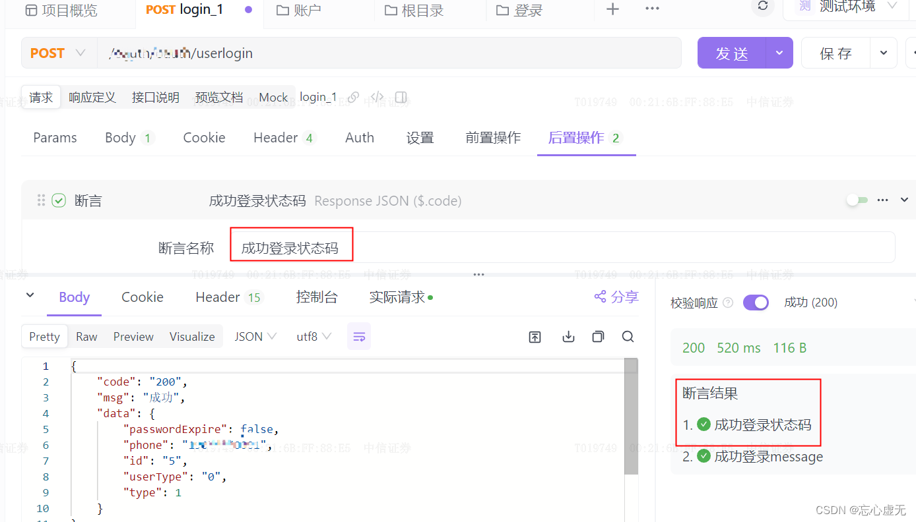The image size is (916, 522).
Task: Toggle the 校验响应 switch
Action: tap(756, 303)
